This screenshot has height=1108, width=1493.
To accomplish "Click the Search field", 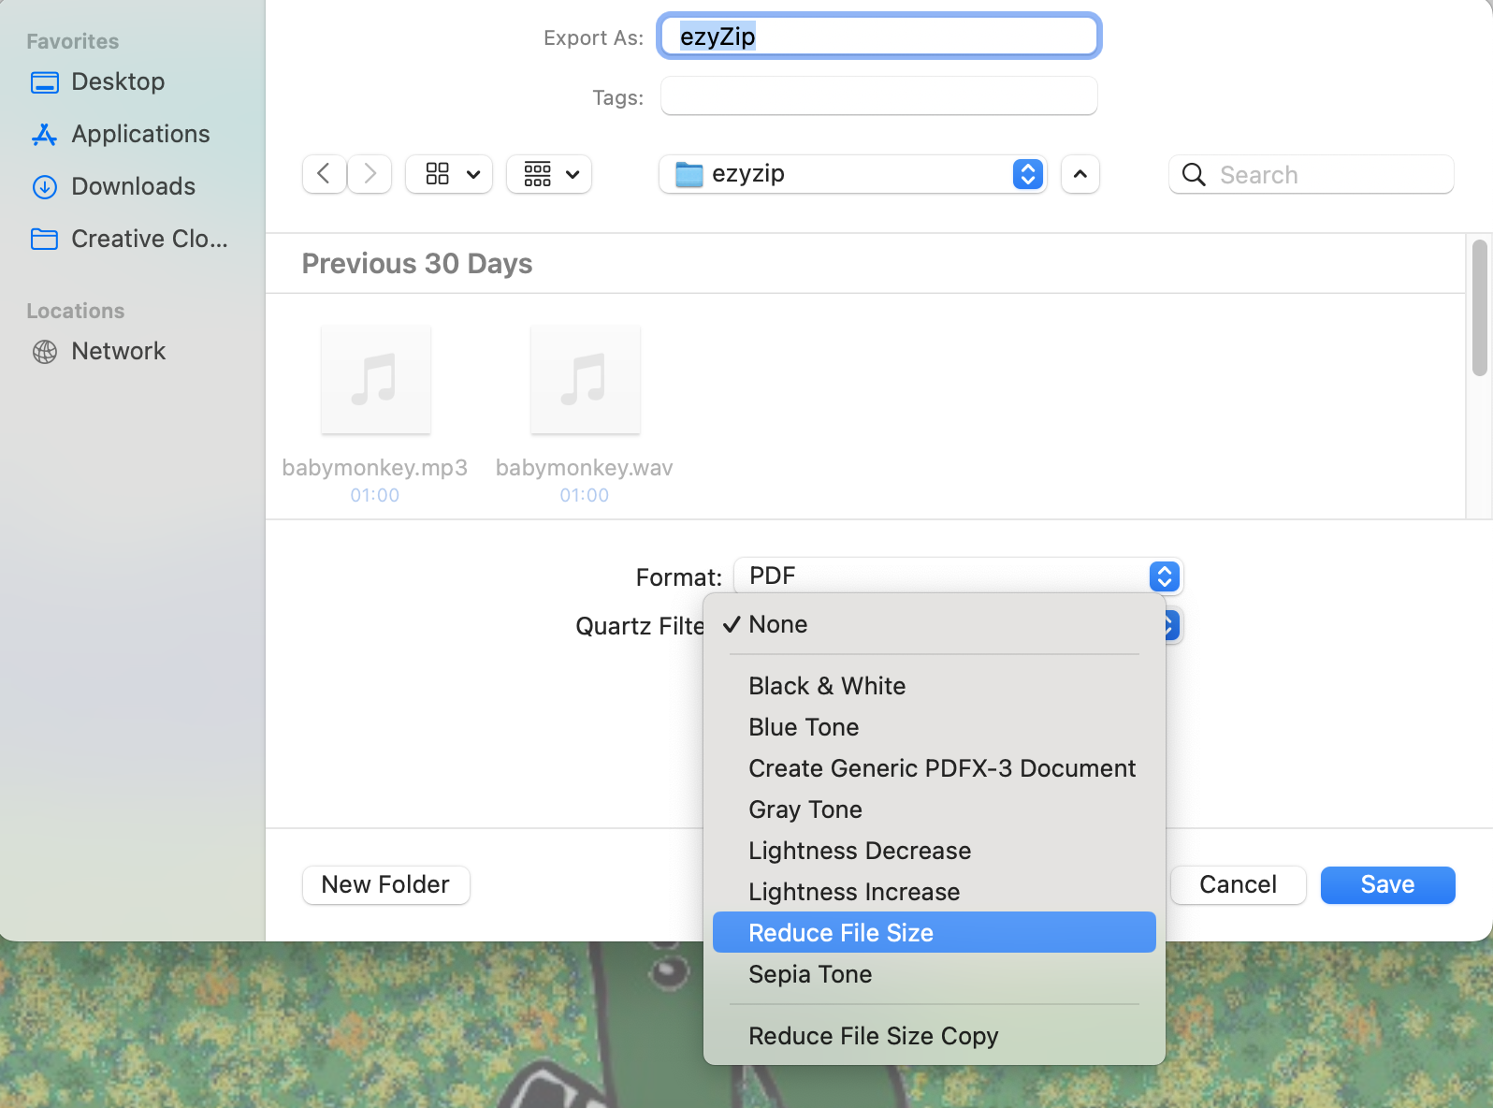I will 1312,174.
